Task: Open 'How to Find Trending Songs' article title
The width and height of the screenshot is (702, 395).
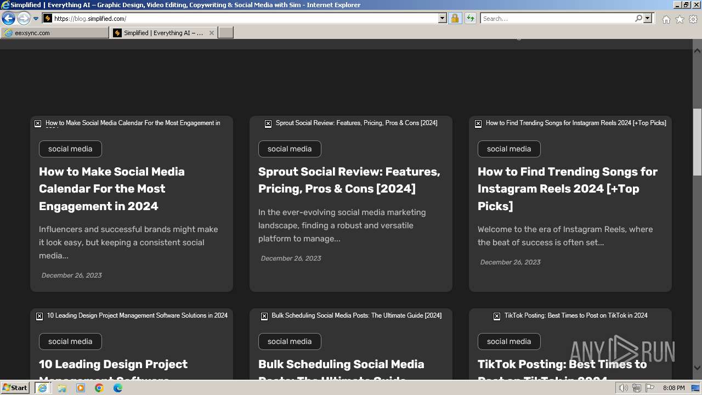Action: [x=568, y=189]
